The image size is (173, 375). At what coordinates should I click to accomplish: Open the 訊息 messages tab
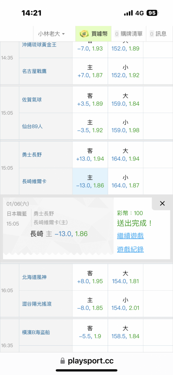coord(158,34)
